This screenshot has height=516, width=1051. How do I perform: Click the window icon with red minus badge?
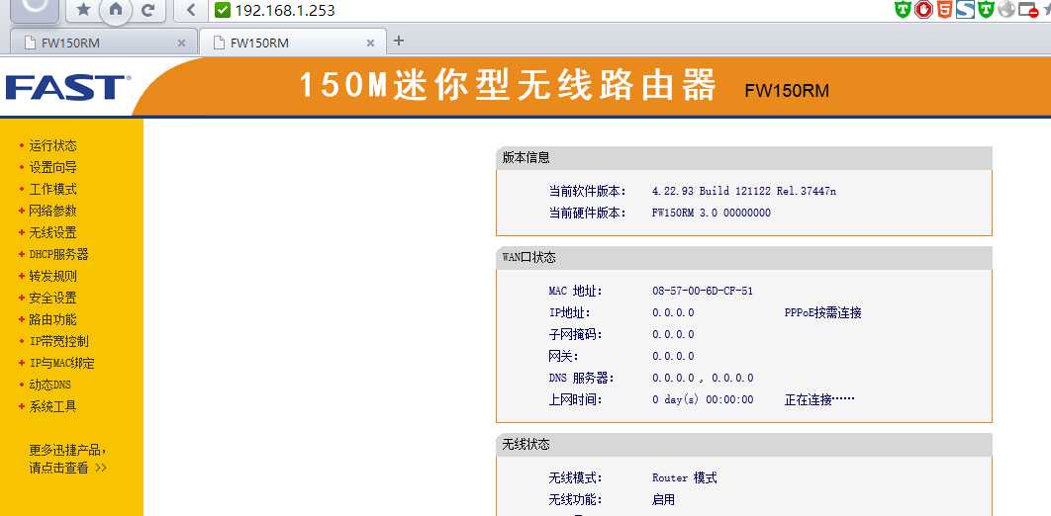tap(1027, 9)
